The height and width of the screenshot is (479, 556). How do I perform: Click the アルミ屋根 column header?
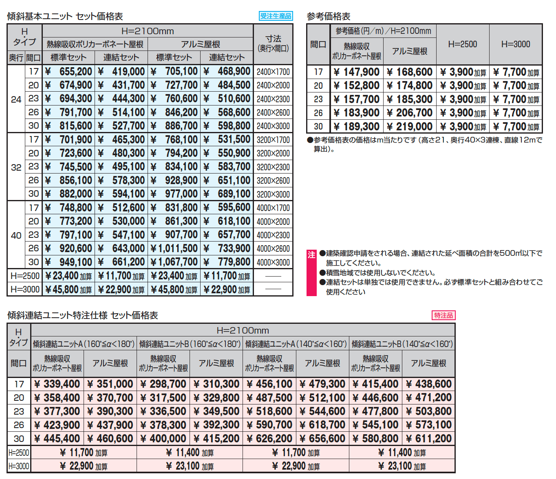click(x=200, y=44)
